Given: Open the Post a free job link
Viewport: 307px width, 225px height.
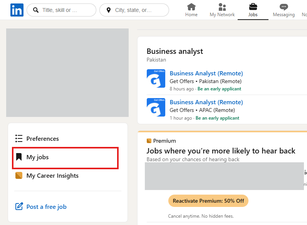Looking at the screenshot, I should click(46, 207).
